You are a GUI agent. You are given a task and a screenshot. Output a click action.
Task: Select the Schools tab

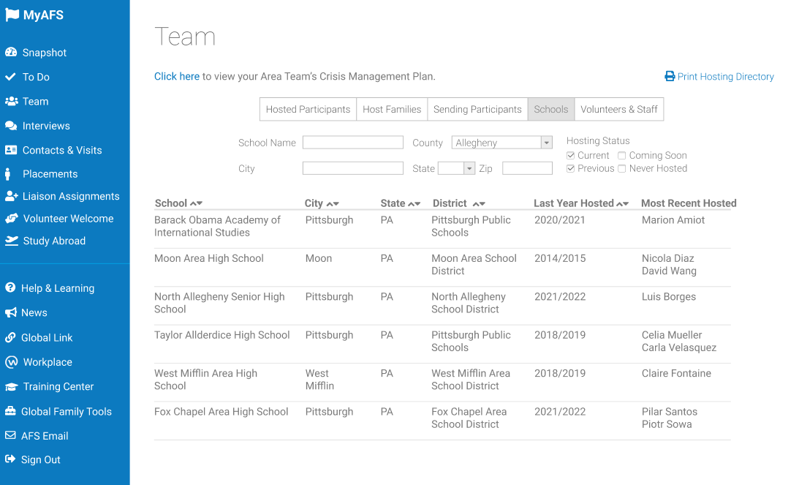(x=551, y=109)
